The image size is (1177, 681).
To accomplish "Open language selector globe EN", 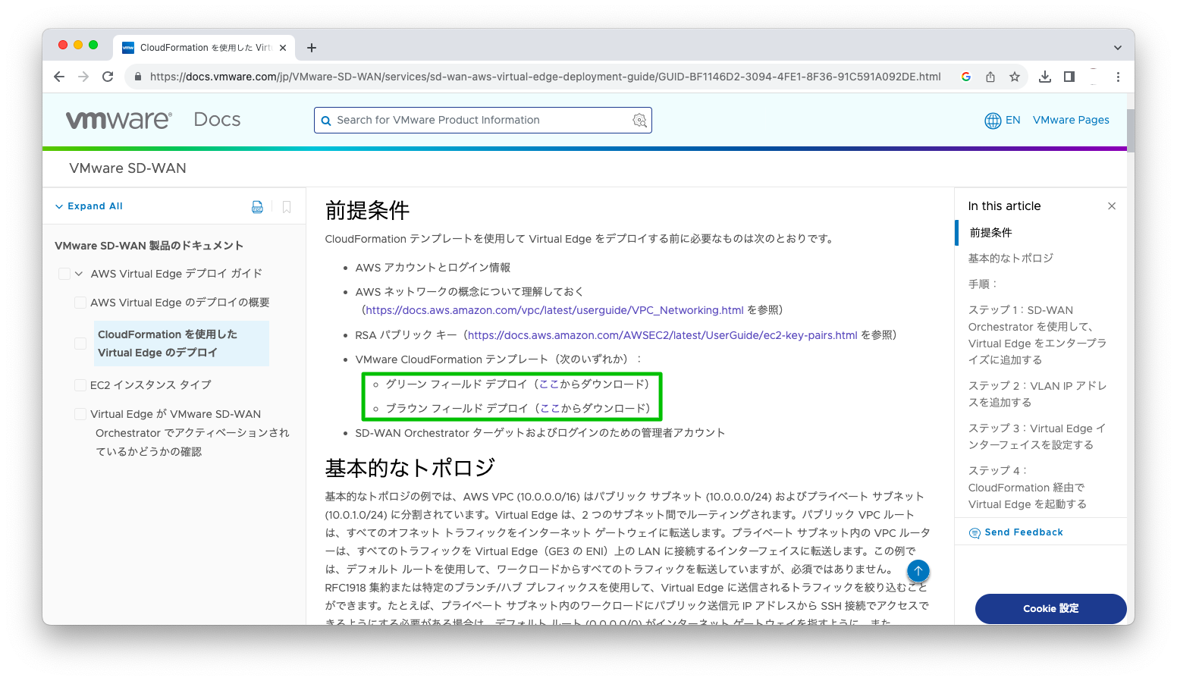I will pyautogui.click(x=1002, y=120).
